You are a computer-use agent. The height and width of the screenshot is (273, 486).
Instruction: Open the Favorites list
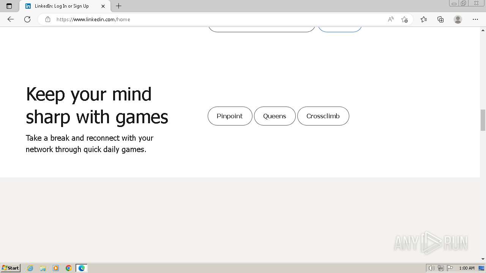tap(424, 19)
